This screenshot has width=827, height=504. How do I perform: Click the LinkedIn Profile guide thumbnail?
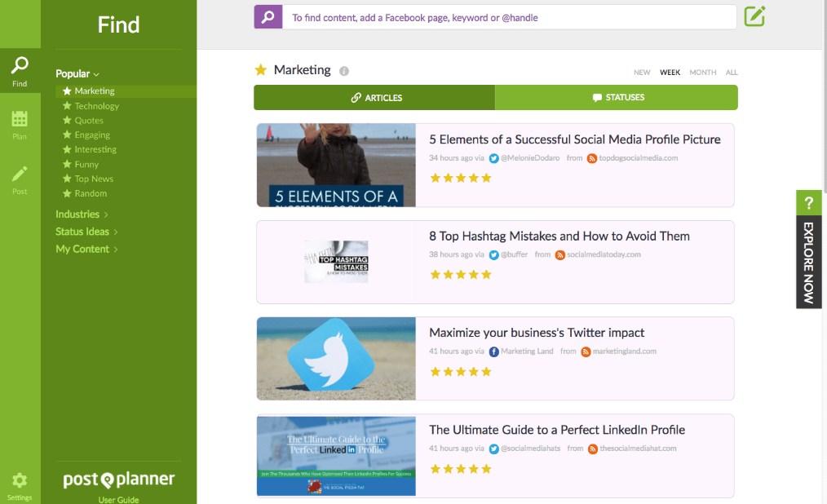[336, 456]
